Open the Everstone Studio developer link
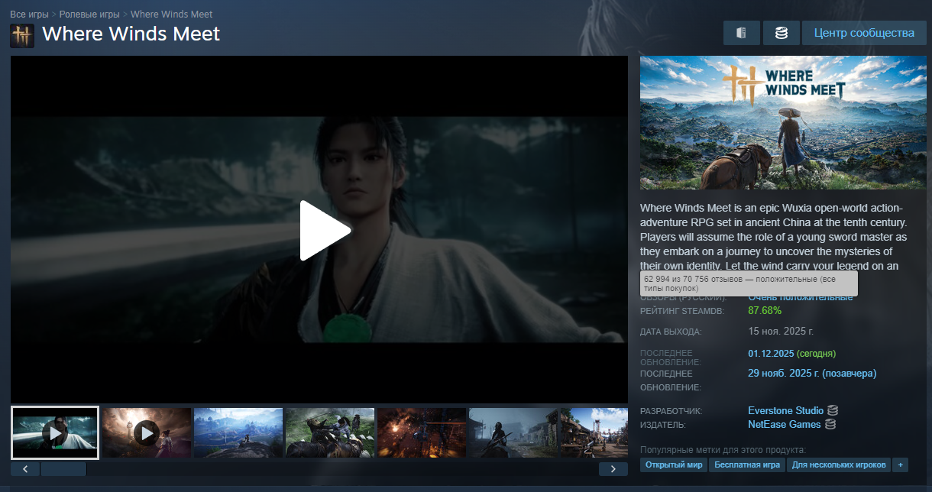The image size is (932, 492). 785,411
